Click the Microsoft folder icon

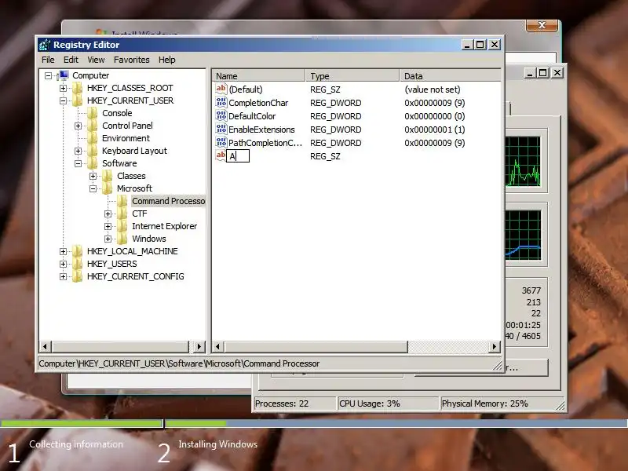point(108,188)
